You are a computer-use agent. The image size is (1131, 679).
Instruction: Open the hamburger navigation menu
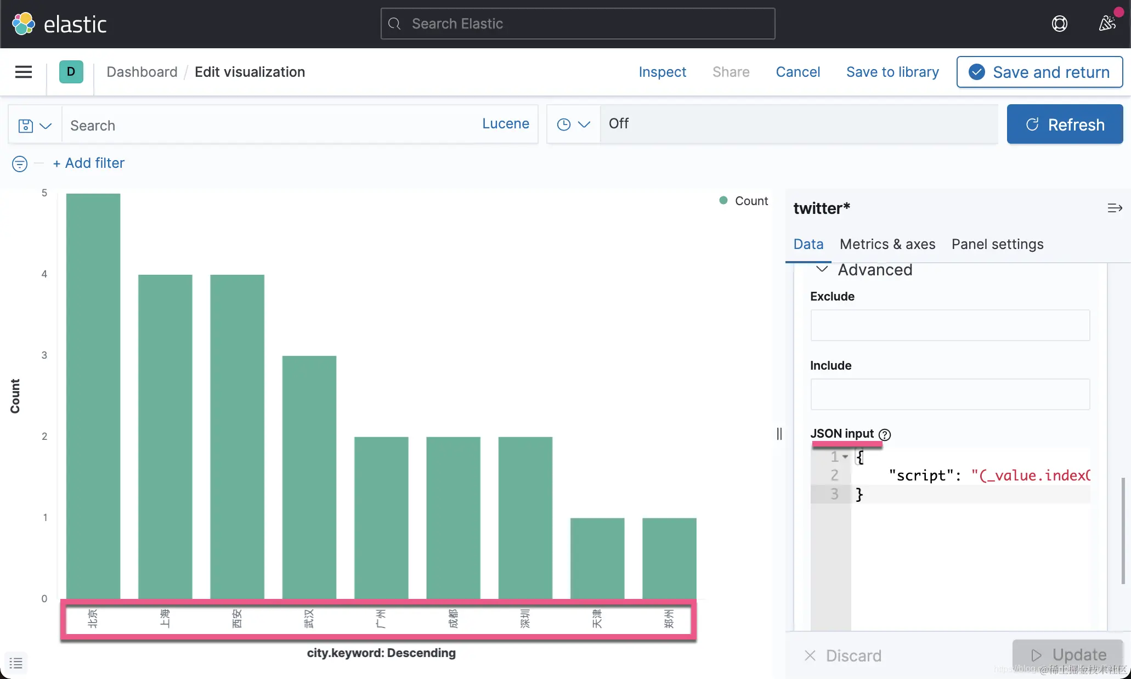(x=24, y=72)
